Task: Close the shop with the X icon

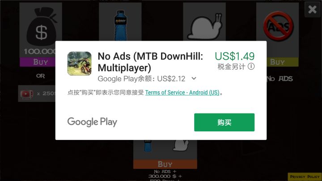Action: (x=312, y=9)
